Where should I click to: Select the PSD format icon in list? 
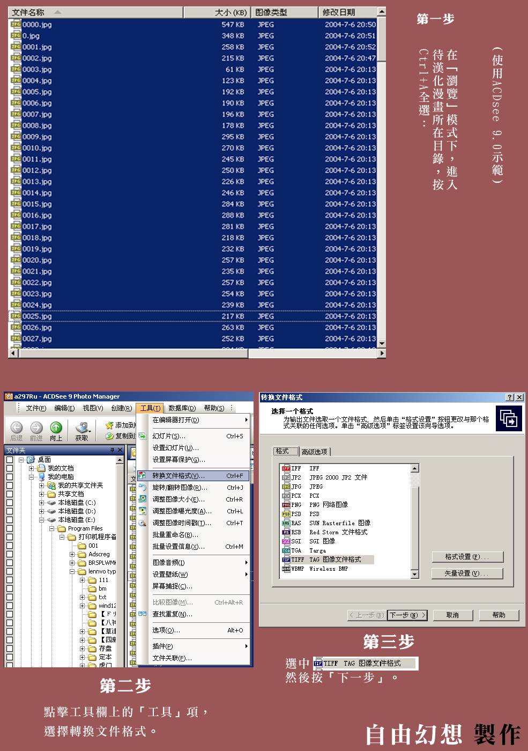pos(286,514)
